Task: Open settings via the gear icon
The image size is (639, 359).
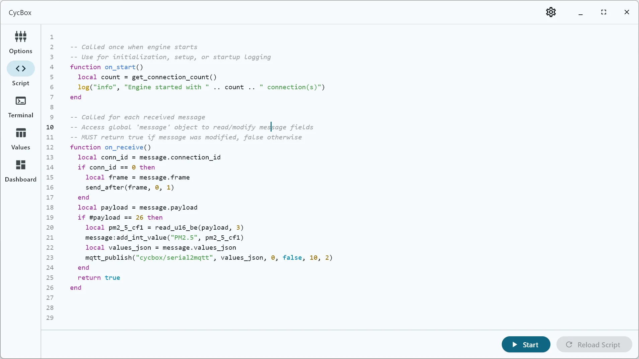Action: click(551, 12)
